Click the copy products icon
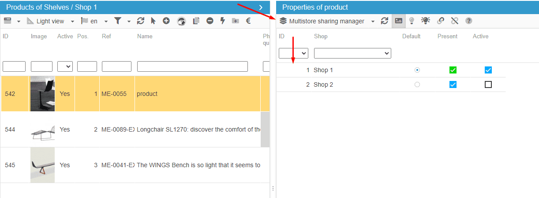 (196, 21)
